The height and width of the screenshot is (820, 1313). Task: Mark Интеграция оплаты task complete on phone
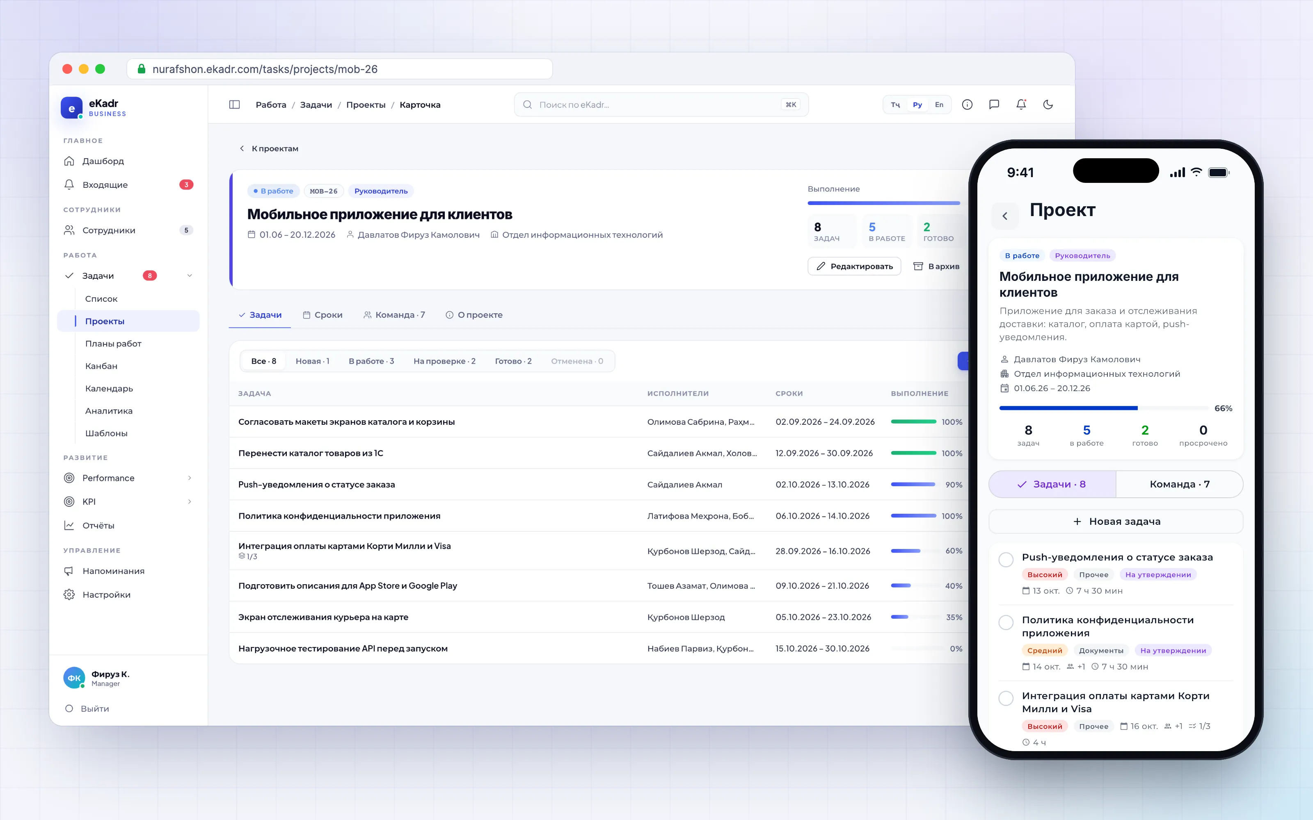pos(1006,699)
